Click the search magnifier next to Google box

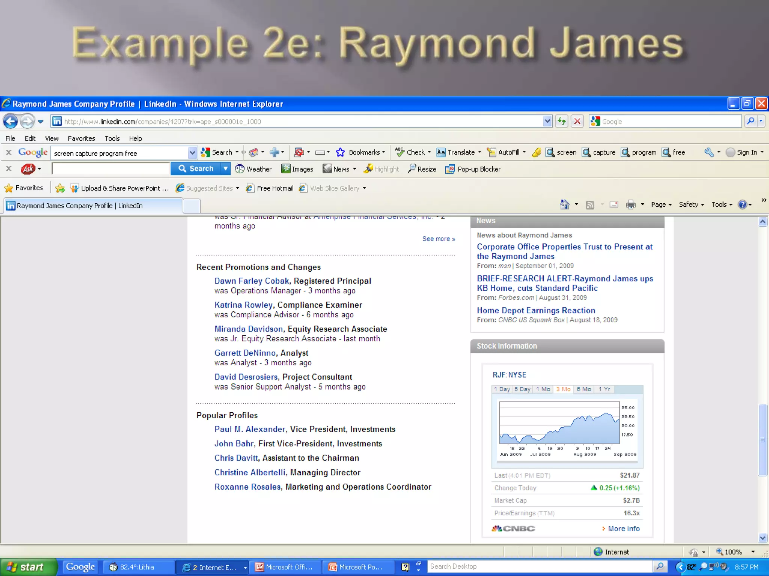(x=750, y=121)
